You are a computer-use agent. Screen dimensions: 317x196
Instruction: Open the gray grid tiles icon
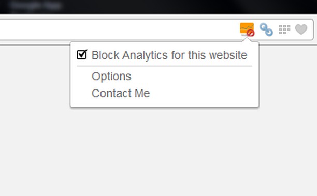point(284,29)
